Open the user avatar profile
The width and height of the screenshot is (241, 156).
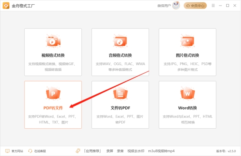pos(176,6)
